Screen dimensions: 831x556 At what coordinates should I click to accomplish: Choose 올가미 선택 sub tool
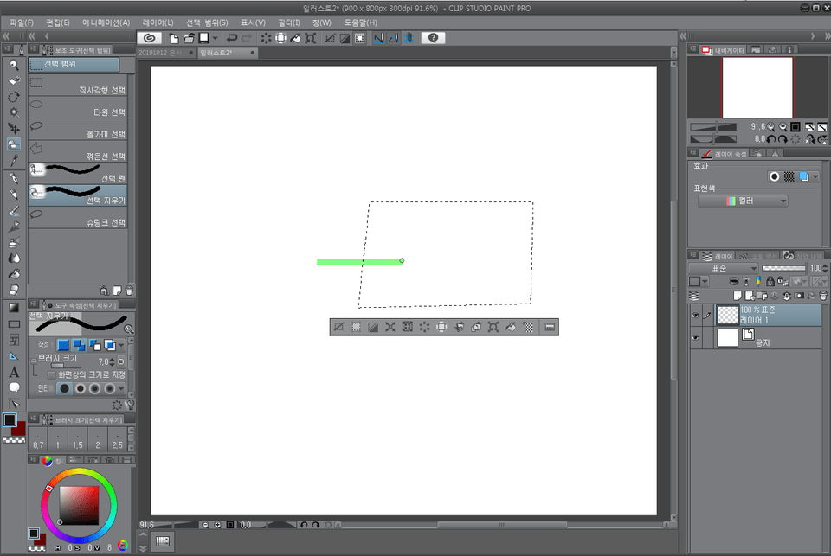coord(77,129)
